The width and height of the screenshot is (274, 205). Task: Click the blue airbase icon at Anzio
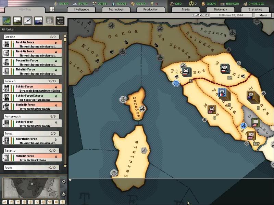244,126
